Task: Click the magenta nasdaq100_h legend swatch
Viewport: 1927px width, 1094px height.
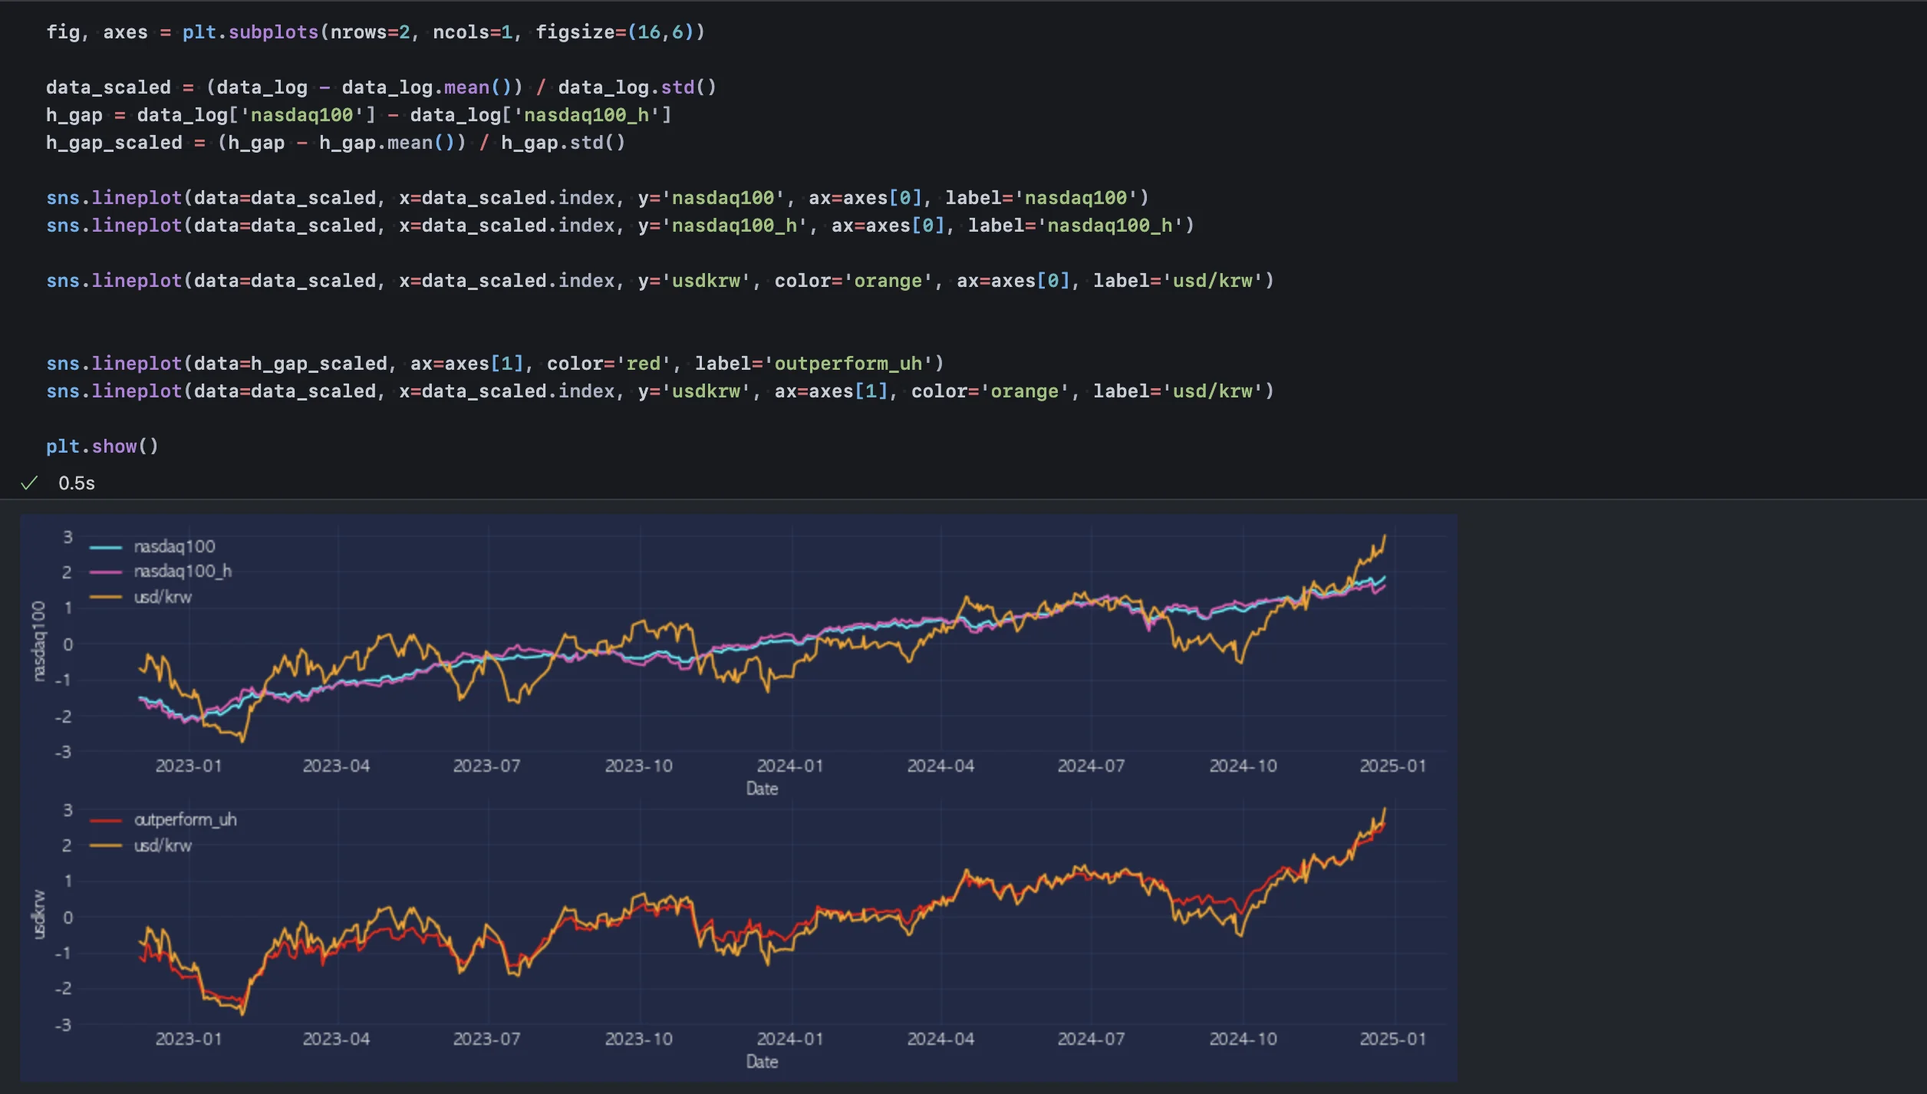Action: coord(106,572)
